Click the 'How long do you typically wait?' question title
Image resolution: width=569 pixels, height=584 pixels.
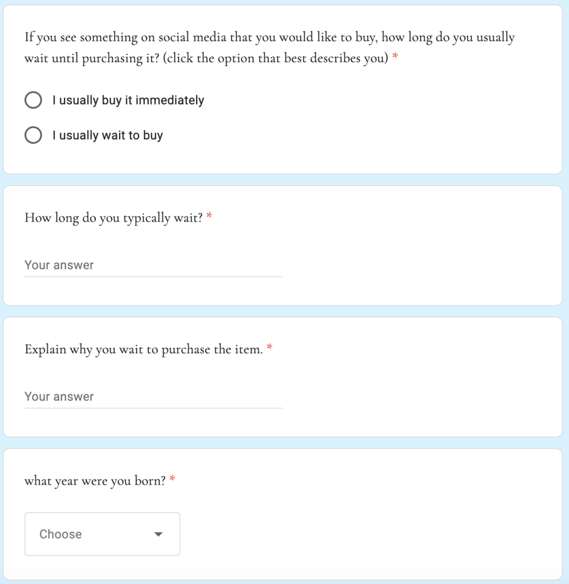(x=113, y=218)
